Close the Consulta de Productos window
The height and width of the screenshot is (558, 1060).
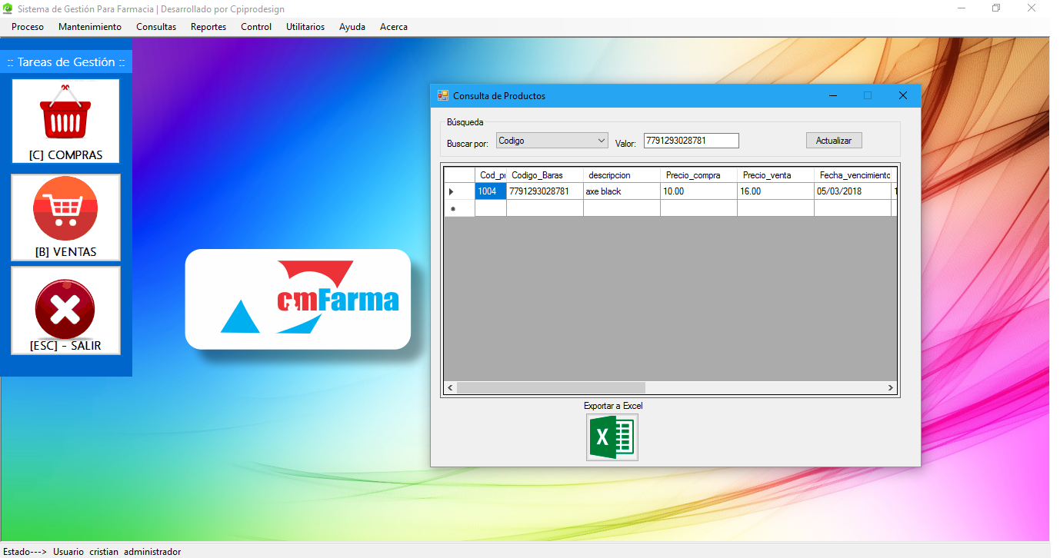[903, 96]
